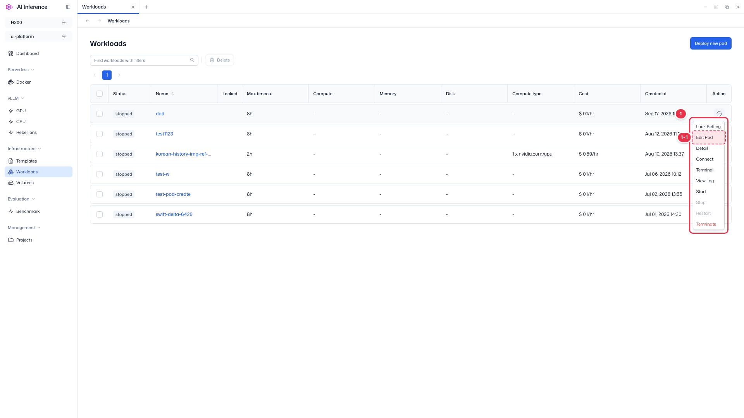
Task: Select checkbox for test1123 workload
Action: point(100,134)
